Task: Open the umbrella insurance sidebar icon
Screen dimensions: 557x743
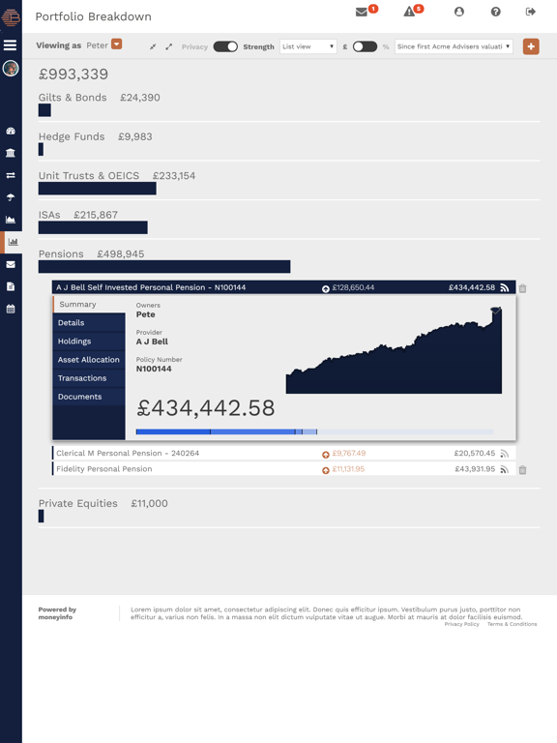Action: click(x=11, y=197)
